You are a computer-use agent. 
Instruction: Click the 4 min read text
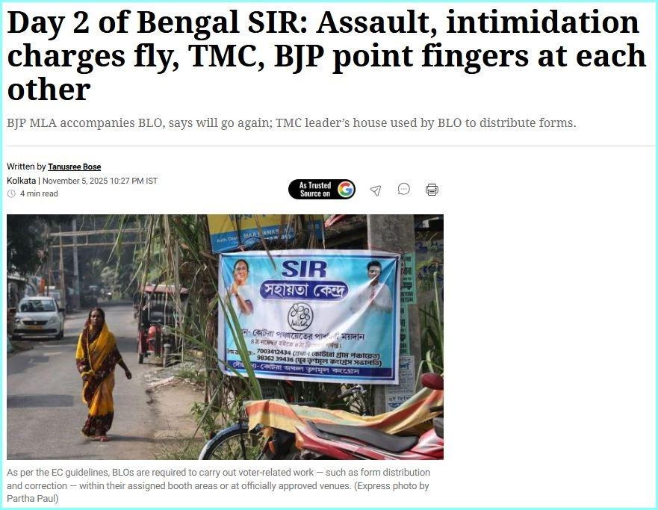click(39, 193)
